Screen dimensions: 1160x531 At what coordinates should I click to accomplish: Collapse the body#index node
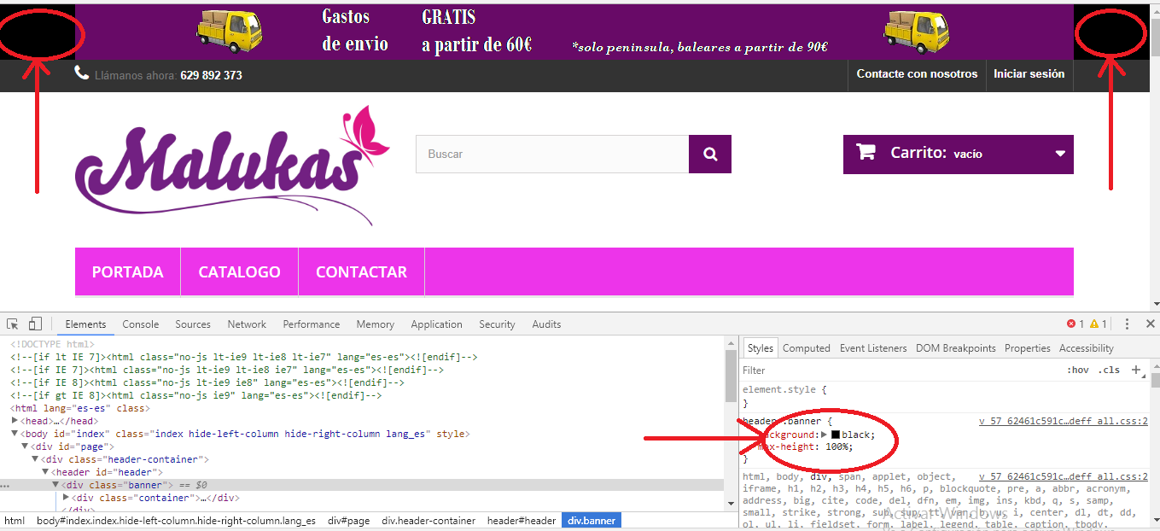[15, 434]
